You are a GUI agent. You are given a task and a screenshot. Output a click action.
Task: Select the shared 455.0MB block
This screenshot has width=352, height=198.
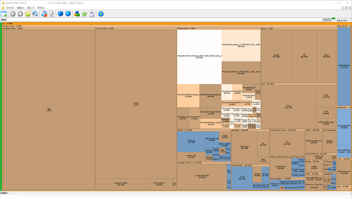(x=276, y=56)
